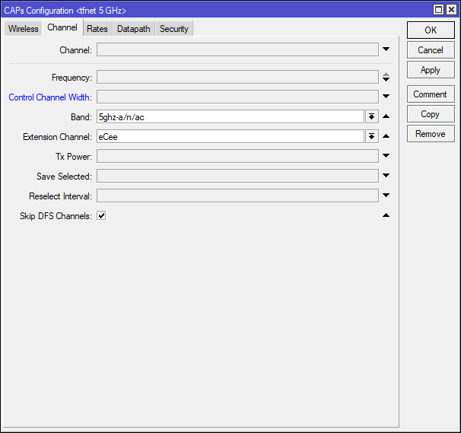Image resolution: width=461 pixels, height=433 pixels.
Task: Open the Extension Channel dropdown list
Action: click(x=372, y=136)
